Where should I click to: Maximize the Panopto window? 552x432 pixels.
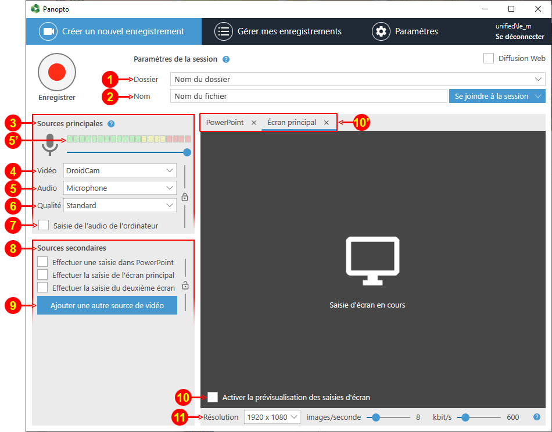[x=511, y=9]
